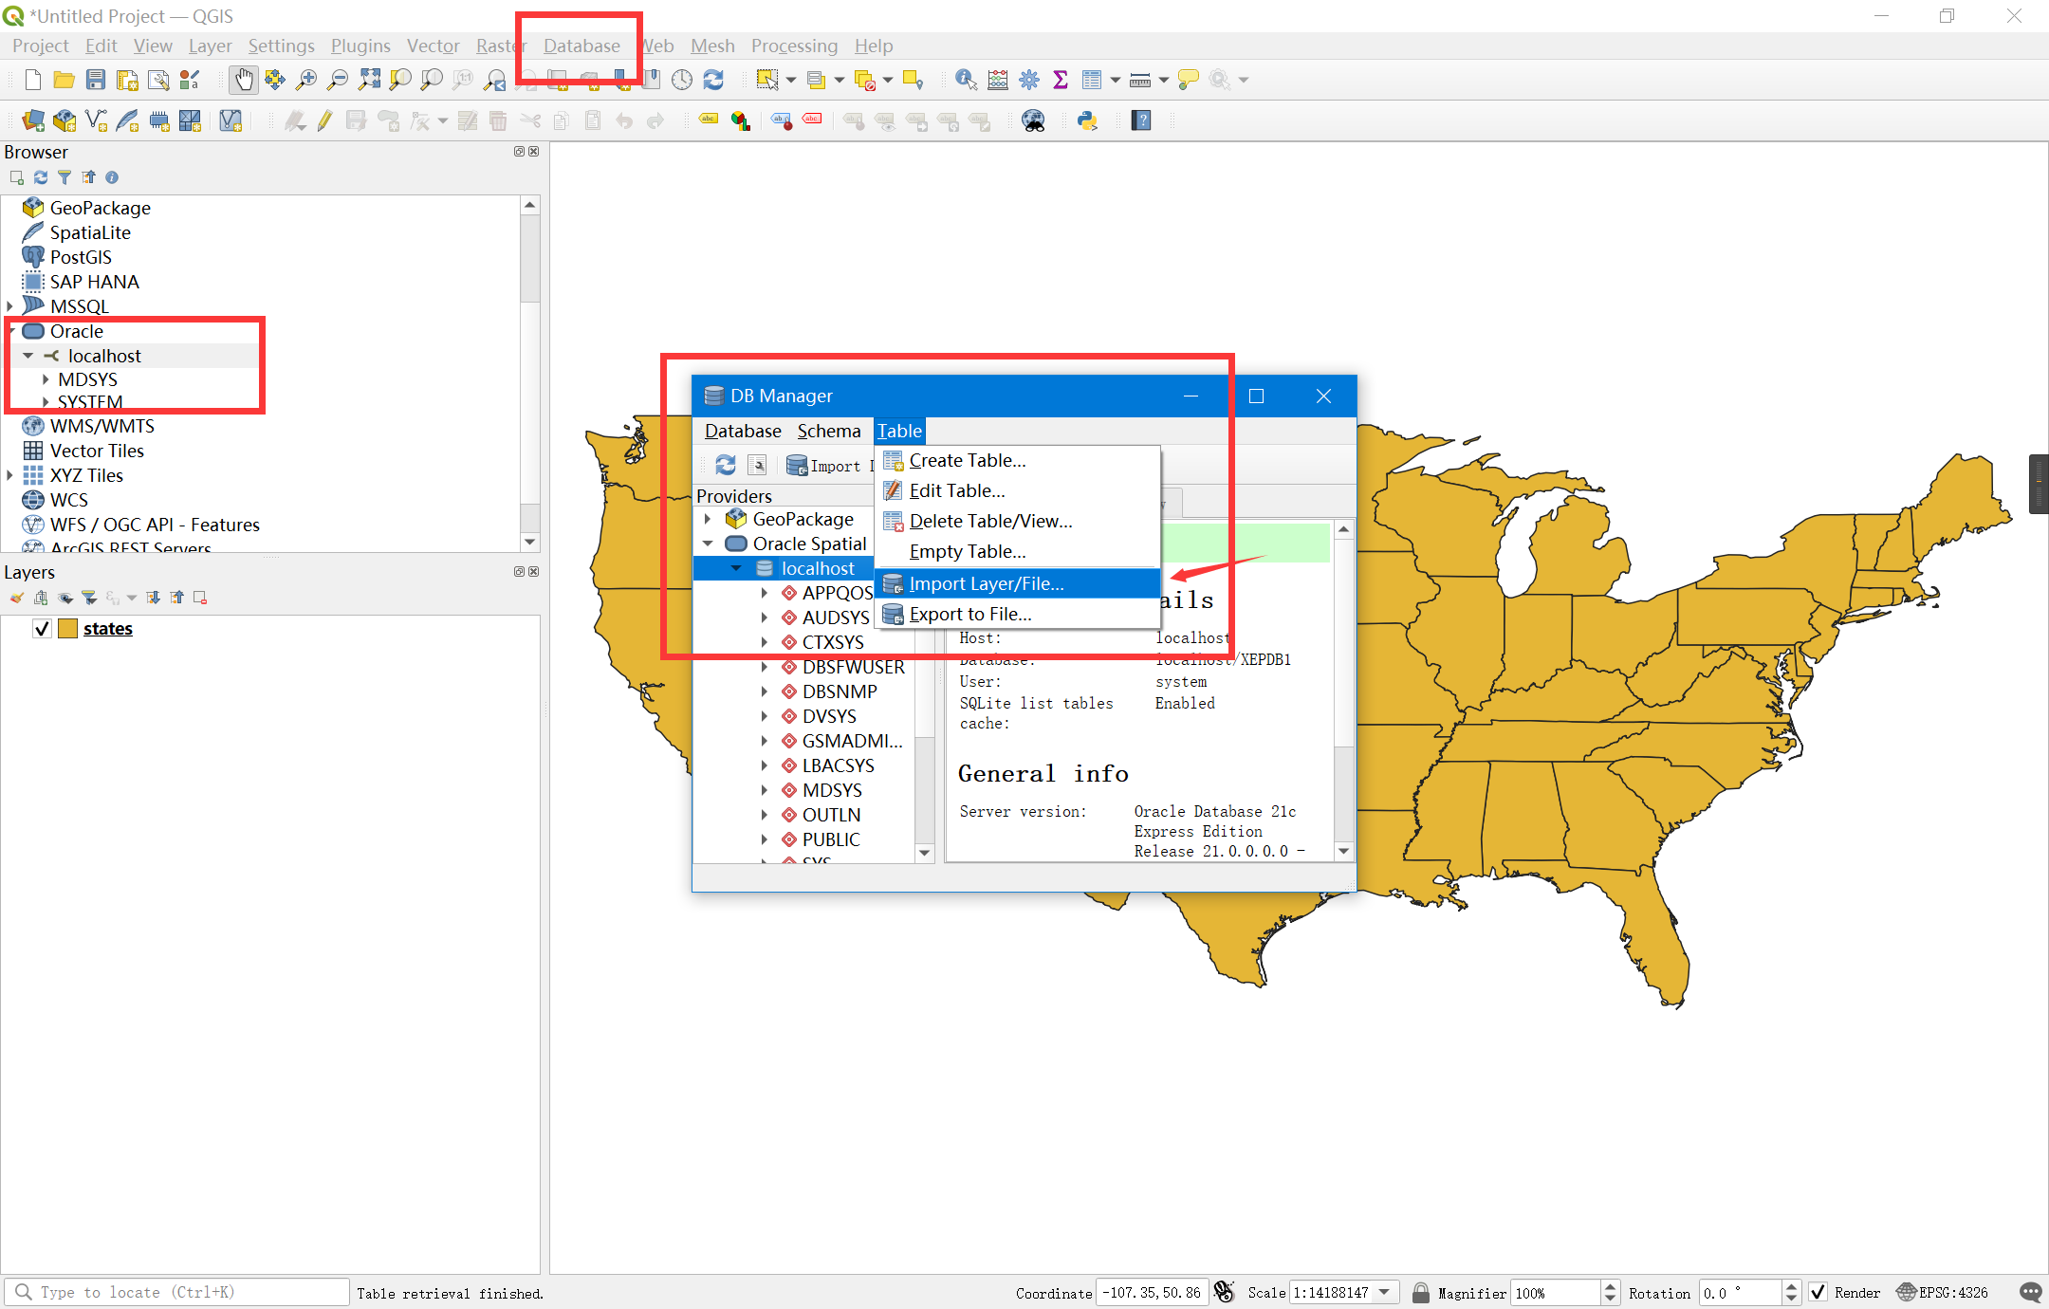This screenshot has width=2049, height=1309.
Task: Click the New GeoPackage Layer icon
Action: pos(65,120)
